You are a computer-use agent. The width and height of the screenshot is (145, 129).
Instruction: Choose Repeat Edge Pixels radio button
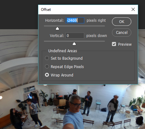point(47,67)
